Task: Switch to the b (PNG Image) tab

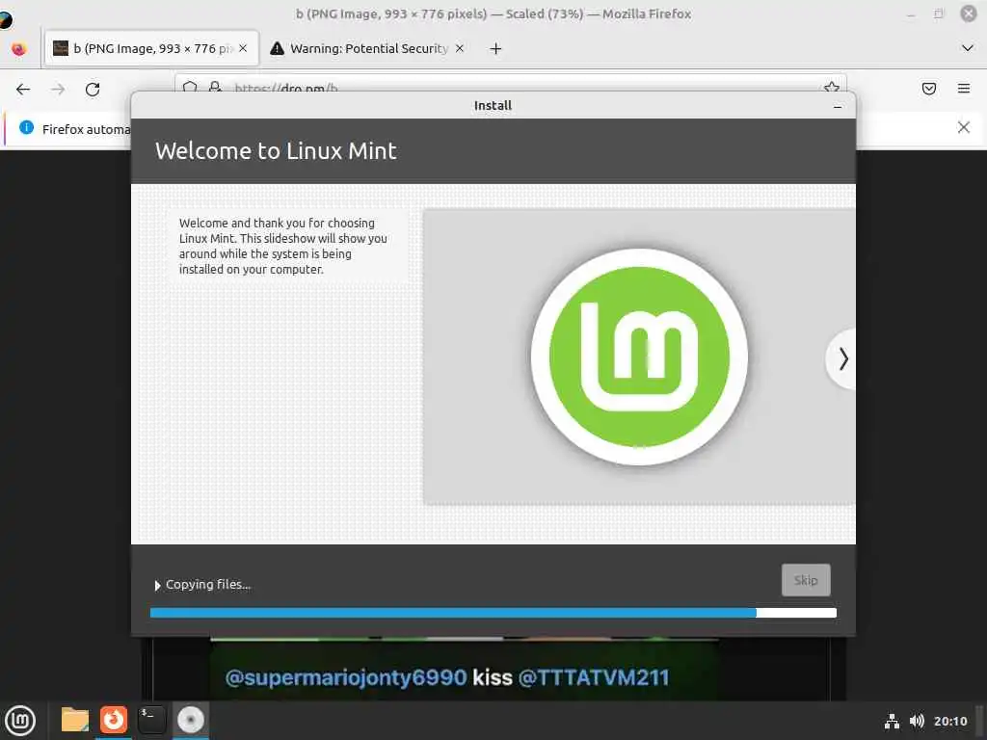Action: click(x=151, y=48)
